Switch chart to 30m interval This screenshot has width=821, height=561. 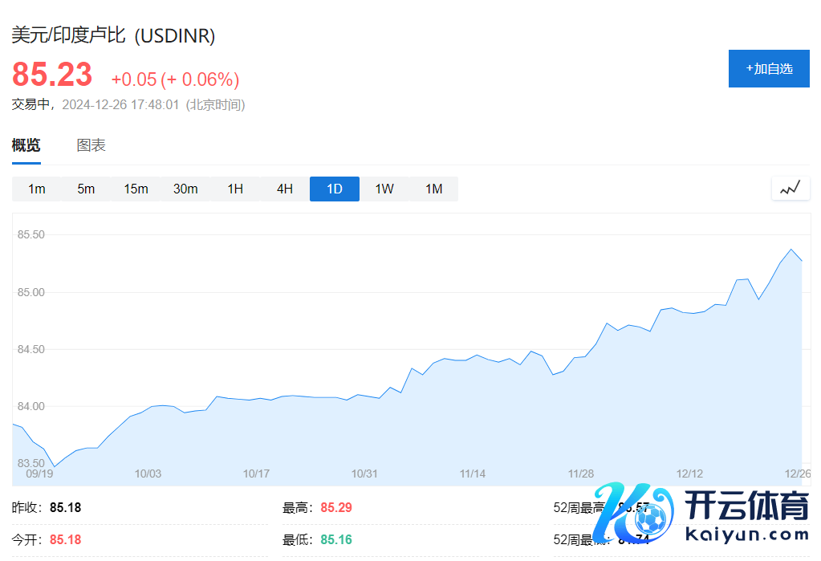coord(185,189)
